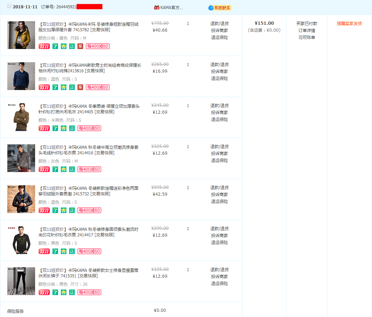The width and height of the screenshot is (372, 317).
Task: Click the 每400减50 tag on item 7415782
Action: point(98,46)
